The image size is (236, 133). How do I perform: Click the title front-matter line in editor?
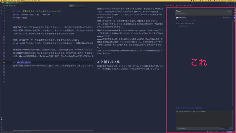37,11
